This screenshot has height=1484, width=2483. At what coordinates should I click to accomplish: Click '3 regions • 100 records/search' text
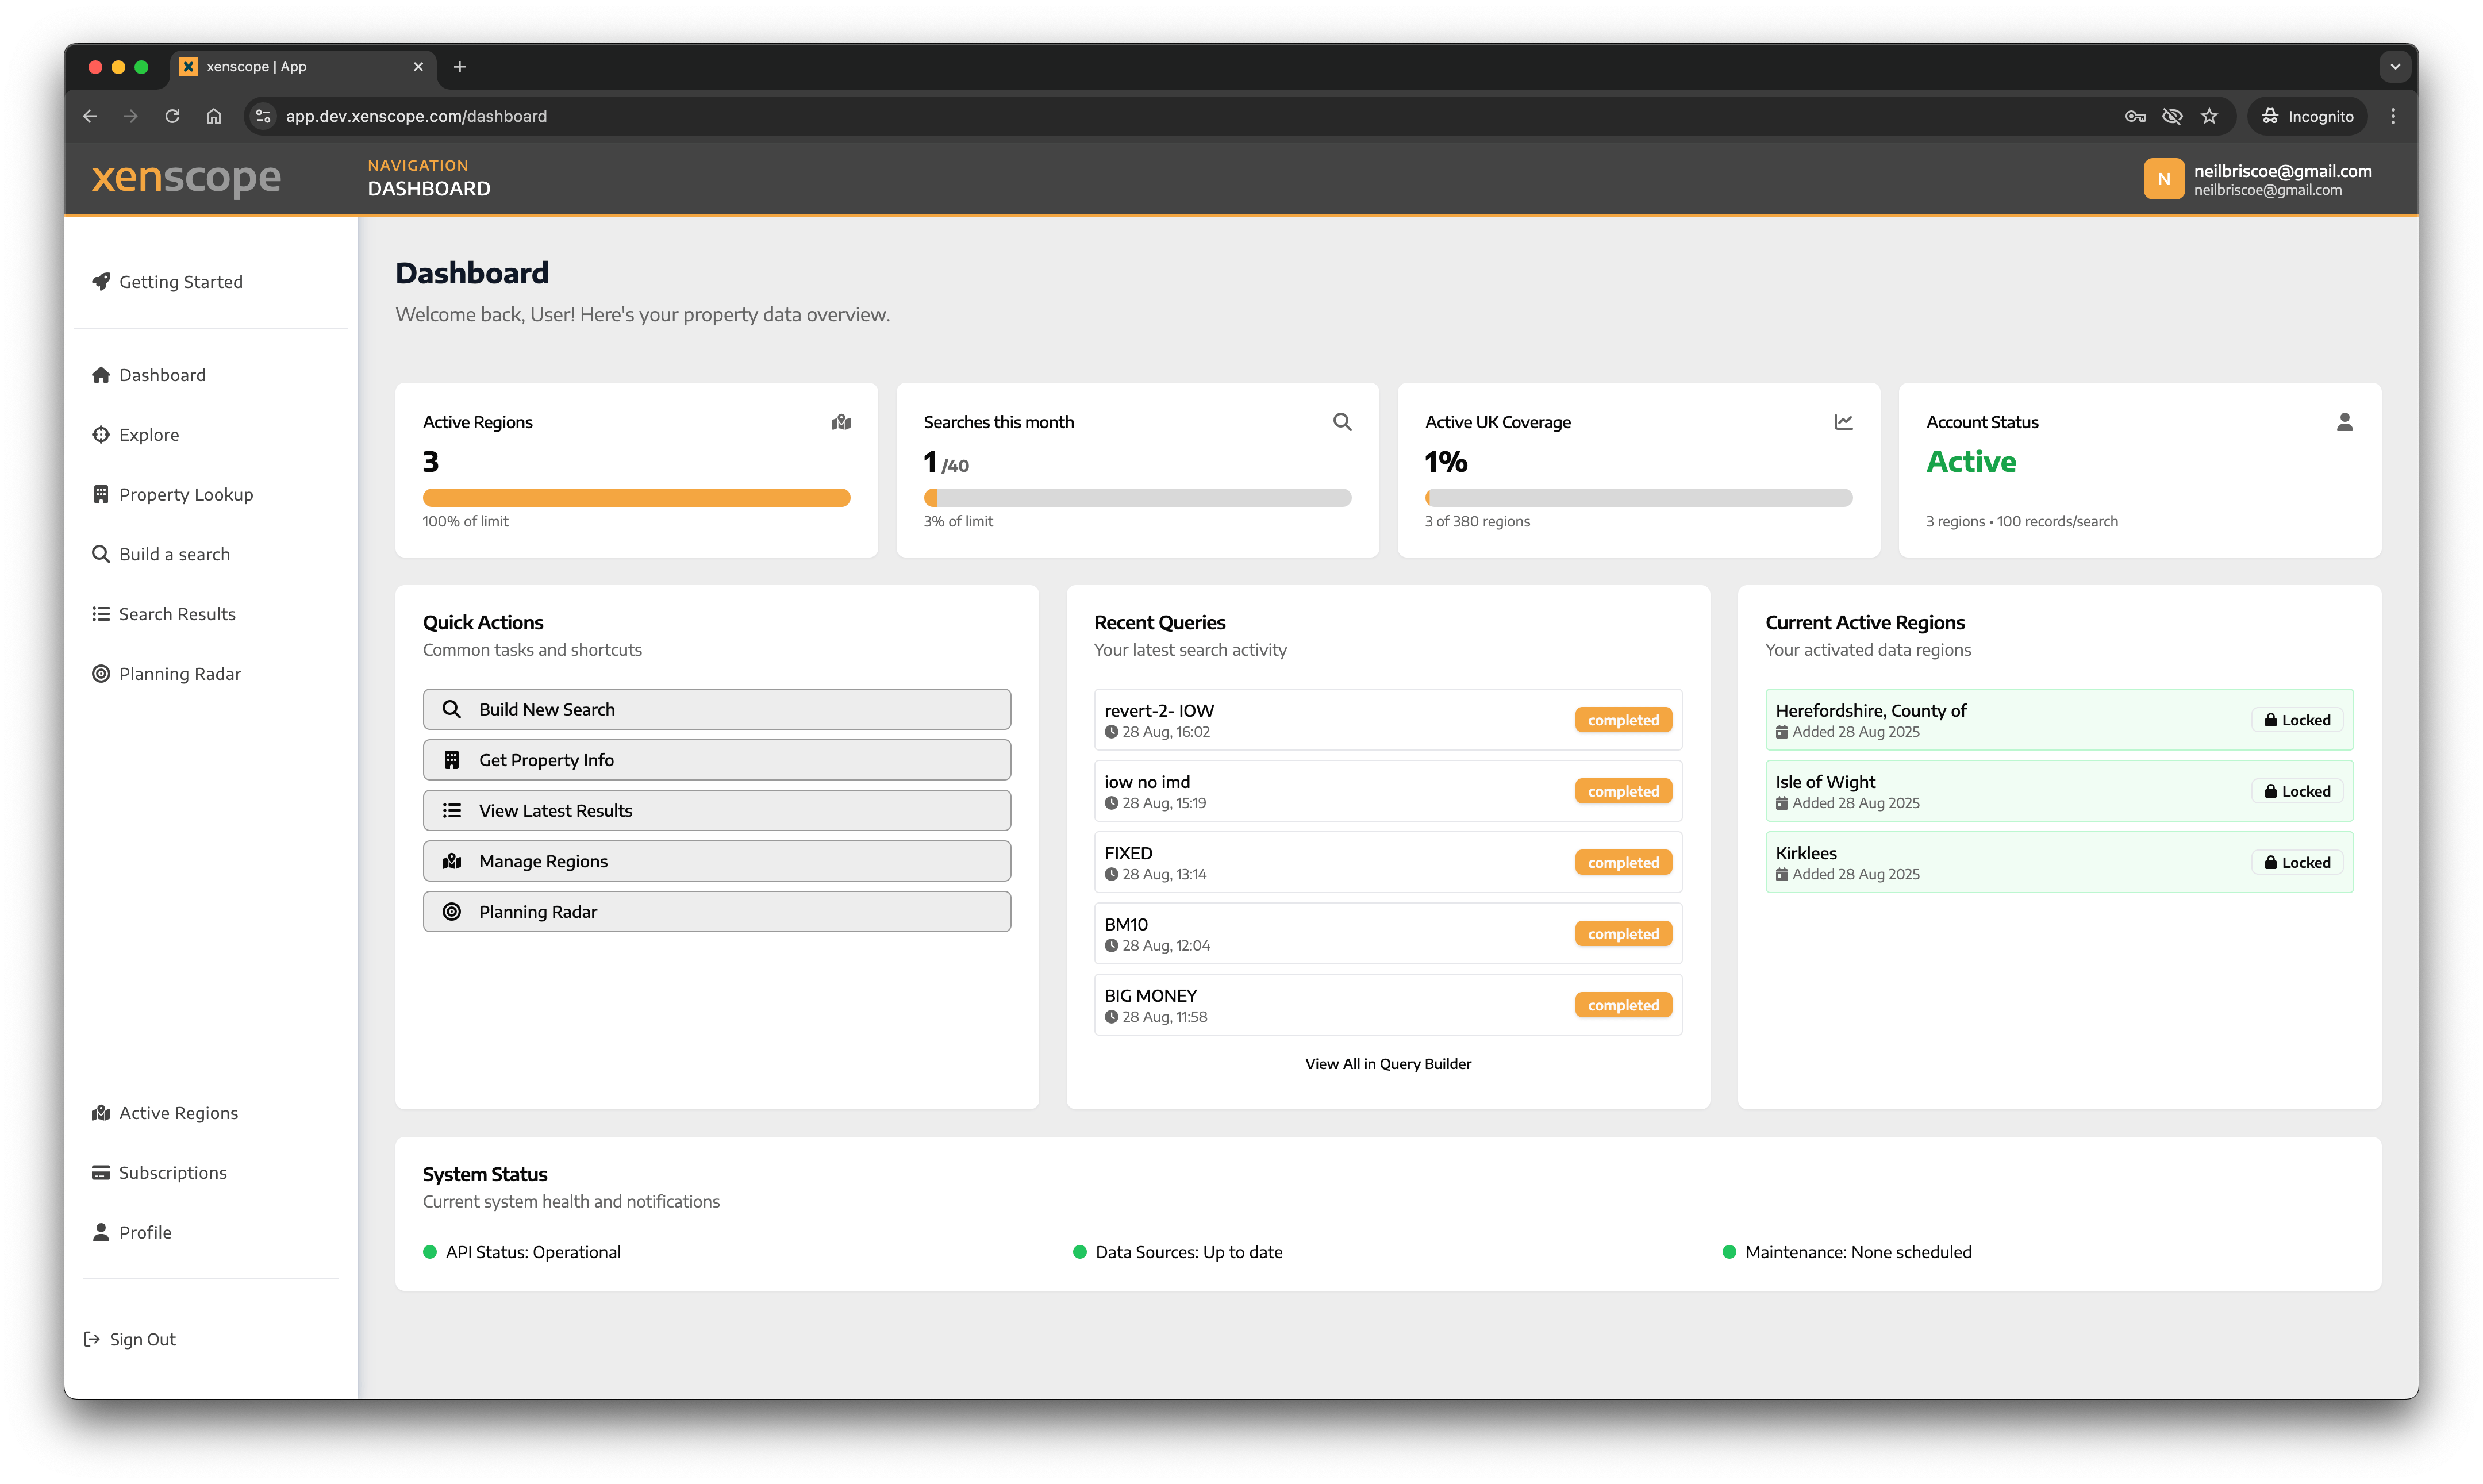2021,522
